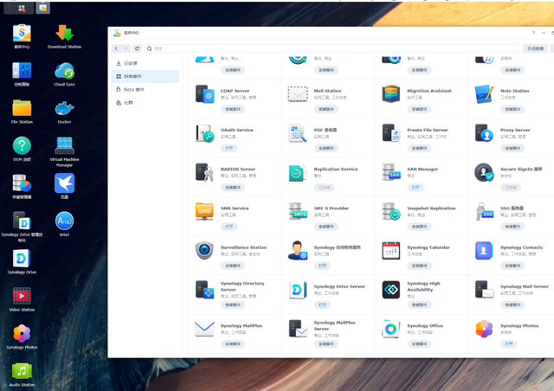Launch Cloud Sync desktop icon
The image size is (554, 391).
tap(64, 71)
